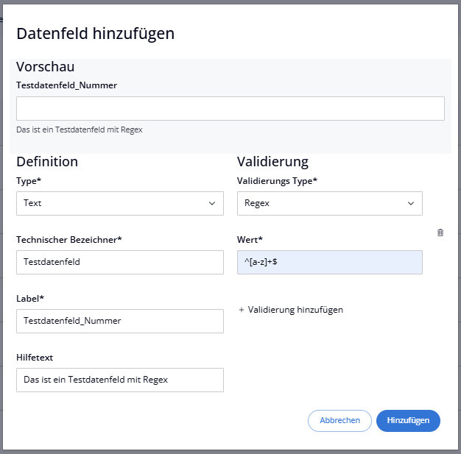Click the preview help text below Vorschau field
This screenshot has height=454, width=461.
[79, 130]
